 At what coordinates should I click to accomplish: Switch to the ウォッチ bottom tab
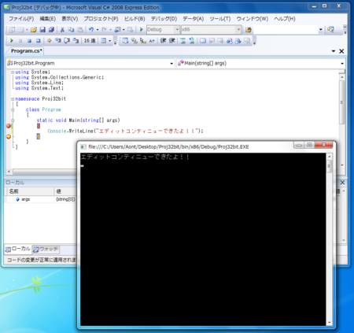click(x=46, y=250)
